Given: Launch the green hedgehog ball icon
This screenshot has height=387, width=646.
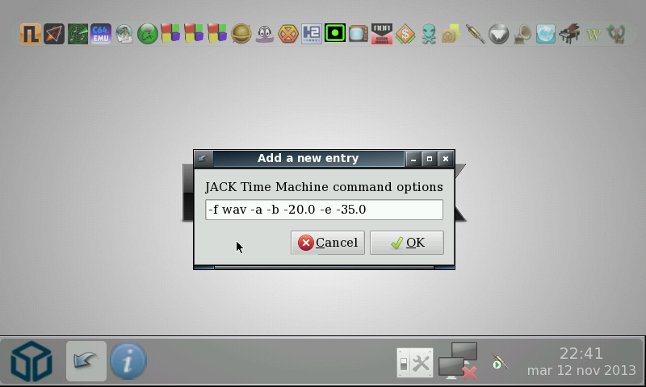Looking at the screenshot, I should tap(148, 34).
